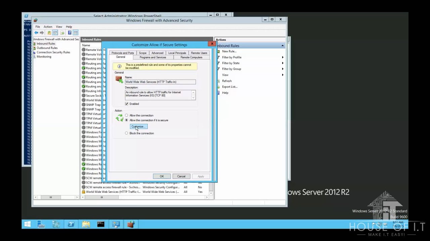Click the firewall brick icon beside Name
This screenshot has width=430, height=241.
[119, 79]
